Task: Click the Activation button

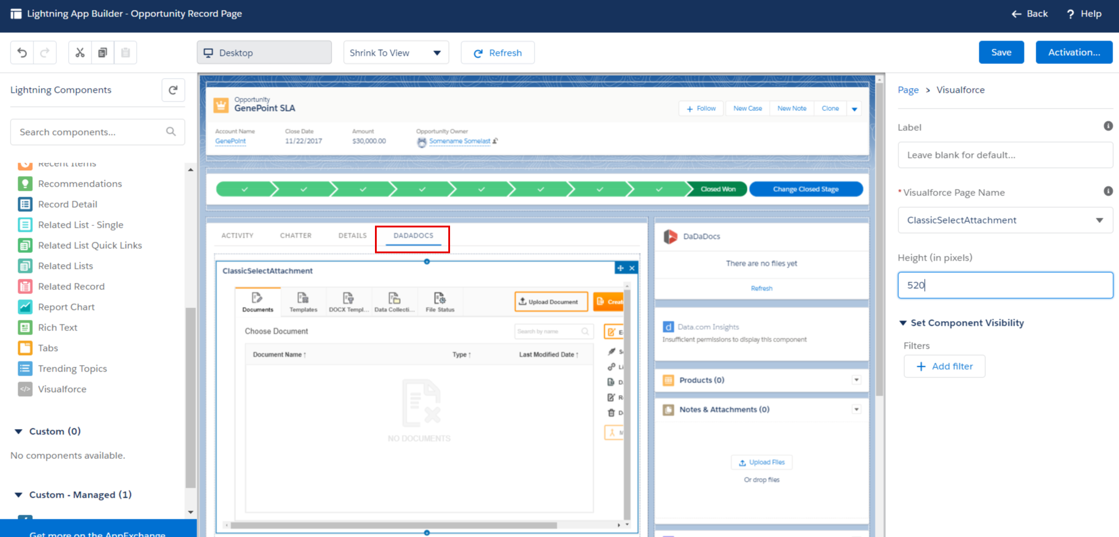Action: 1074,52
